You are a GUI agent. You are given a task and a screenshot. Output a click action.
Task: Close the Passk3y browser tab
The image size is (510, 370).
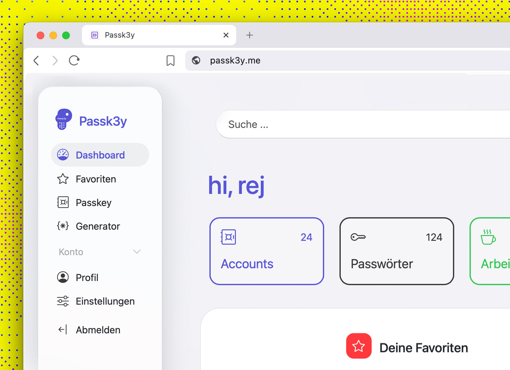226,35
